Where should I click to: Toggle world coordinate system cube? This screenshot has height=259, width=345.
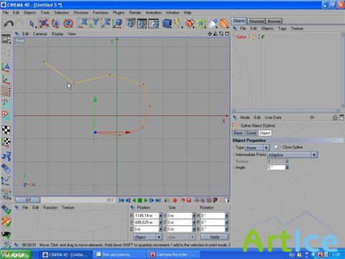click(x=118, y=23)
